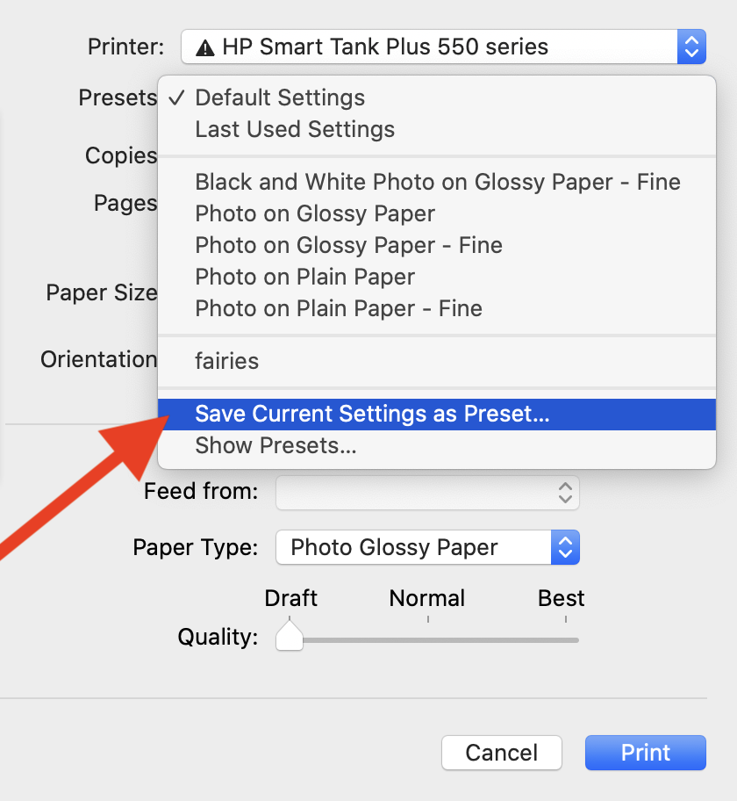Click the Quality slider thumb

click(289, 638)
